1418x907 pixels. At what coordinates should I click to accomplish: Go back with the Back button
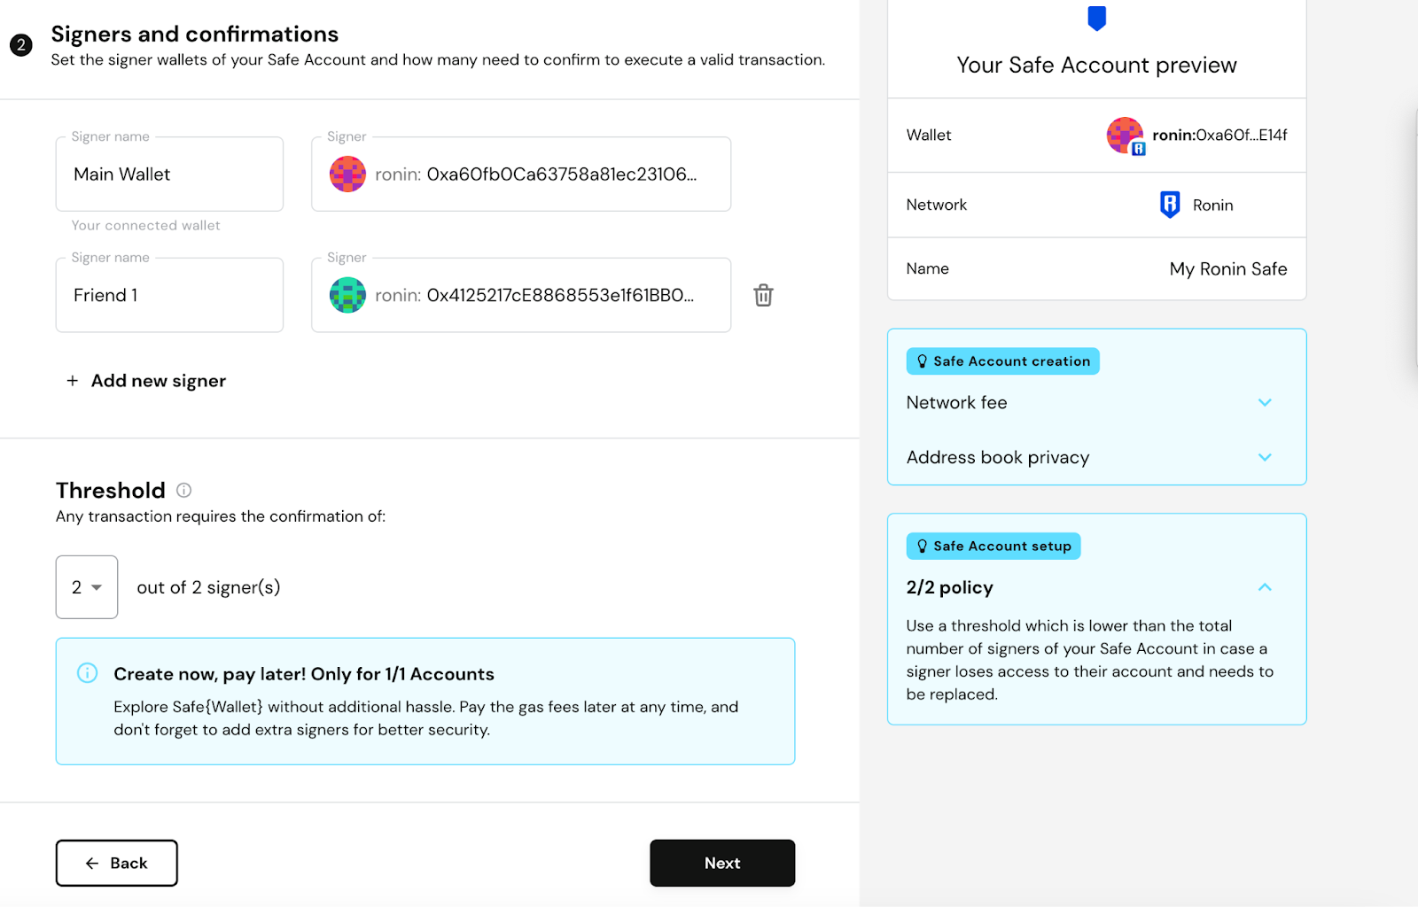click(117, 863)
